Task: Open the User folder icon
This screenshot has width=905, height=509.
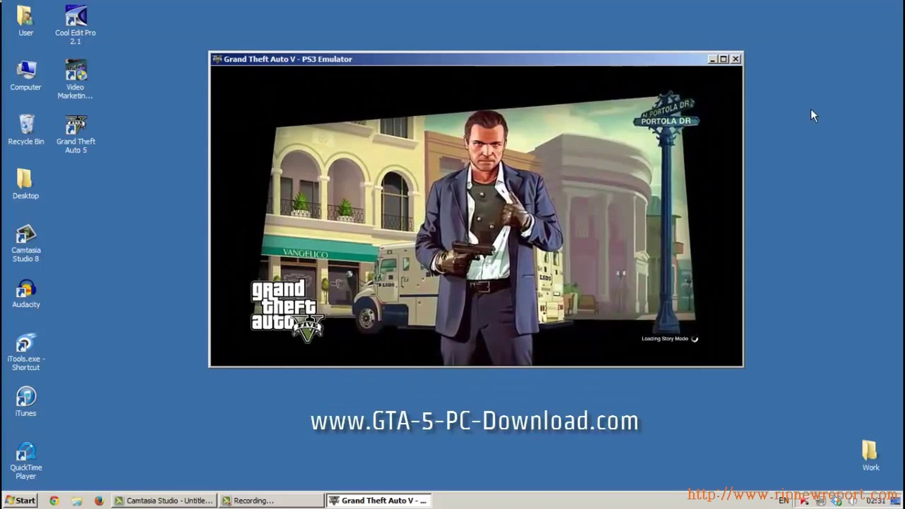Action: coord(25,16)
